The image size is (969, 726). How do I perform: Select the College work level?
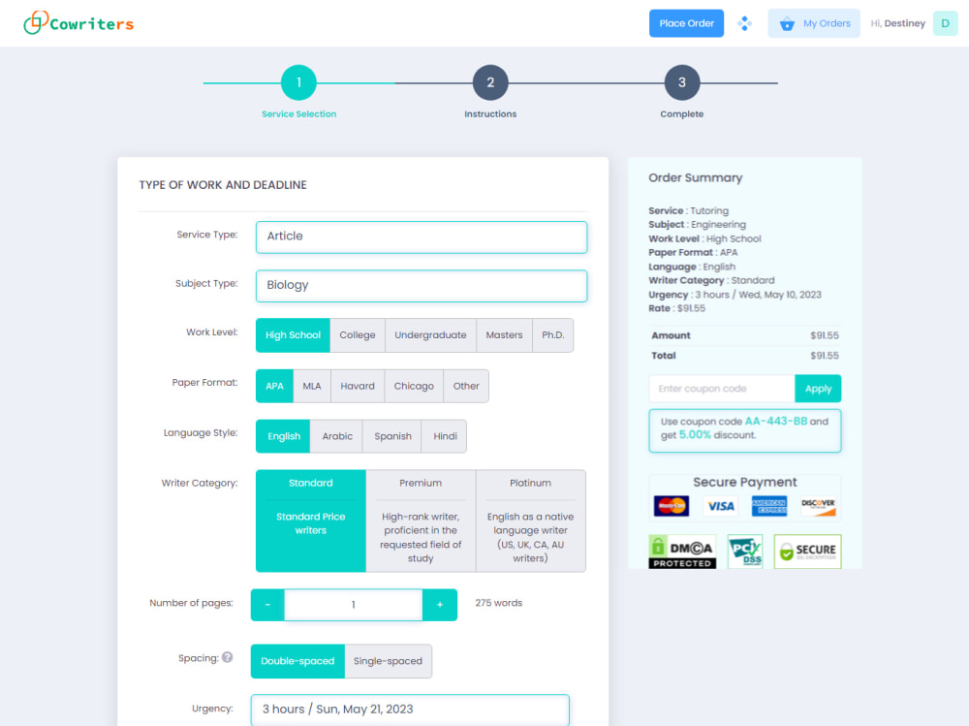coord(358,334)
